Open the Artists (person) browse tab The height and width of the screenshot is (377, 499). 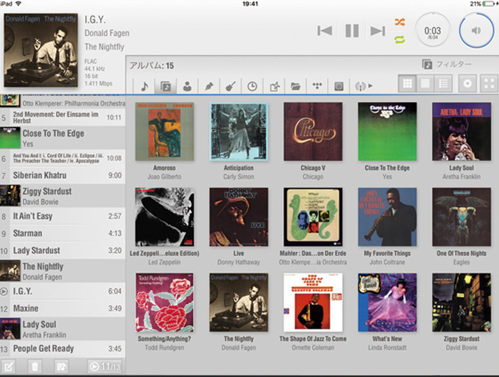tap(187, 86)
